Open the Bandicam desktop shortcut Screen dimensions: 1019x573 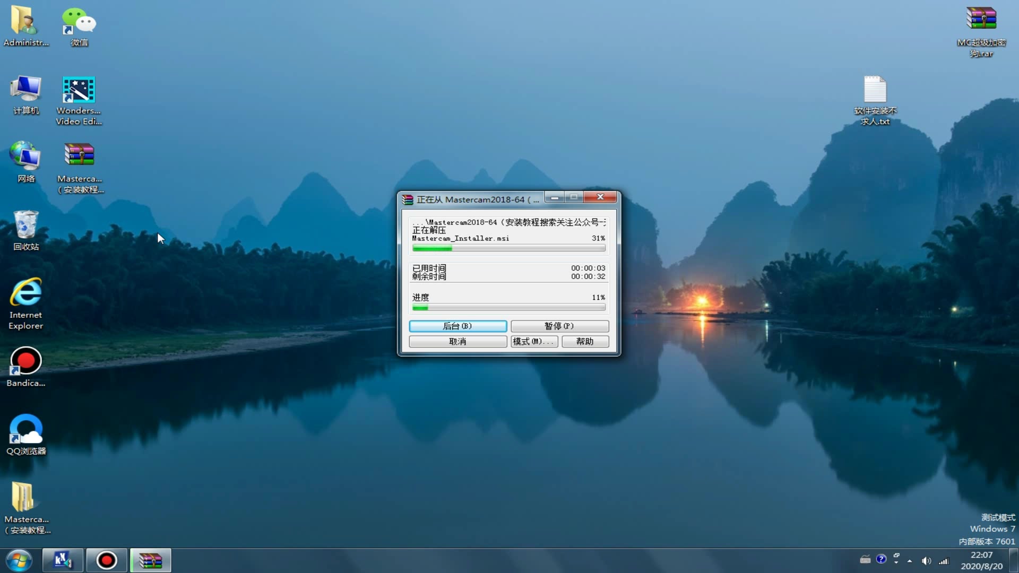pyautogui.click(x=25, y=366)
